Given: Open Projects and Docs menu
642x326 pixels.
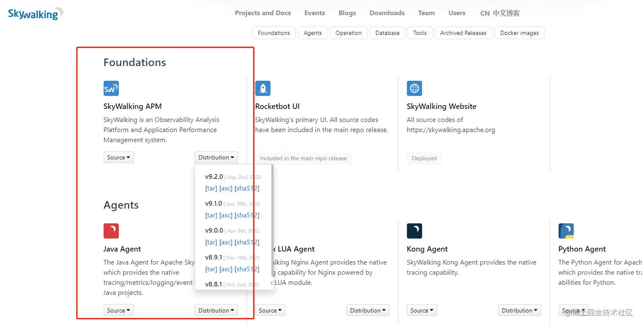Looking at the screenshot, I should click(x=263, y=13).
